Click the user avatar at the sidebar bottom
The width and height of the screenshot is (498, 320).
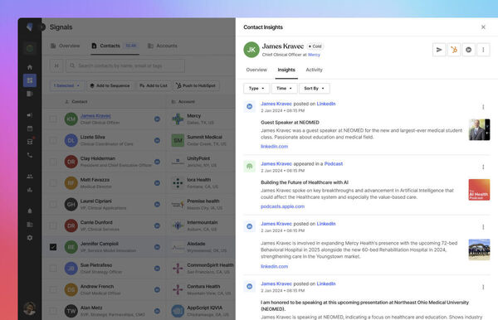30,308
